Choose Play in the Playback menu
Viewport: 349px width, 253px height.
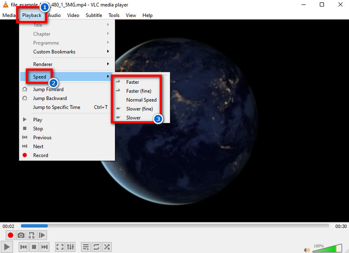(67, 120)
